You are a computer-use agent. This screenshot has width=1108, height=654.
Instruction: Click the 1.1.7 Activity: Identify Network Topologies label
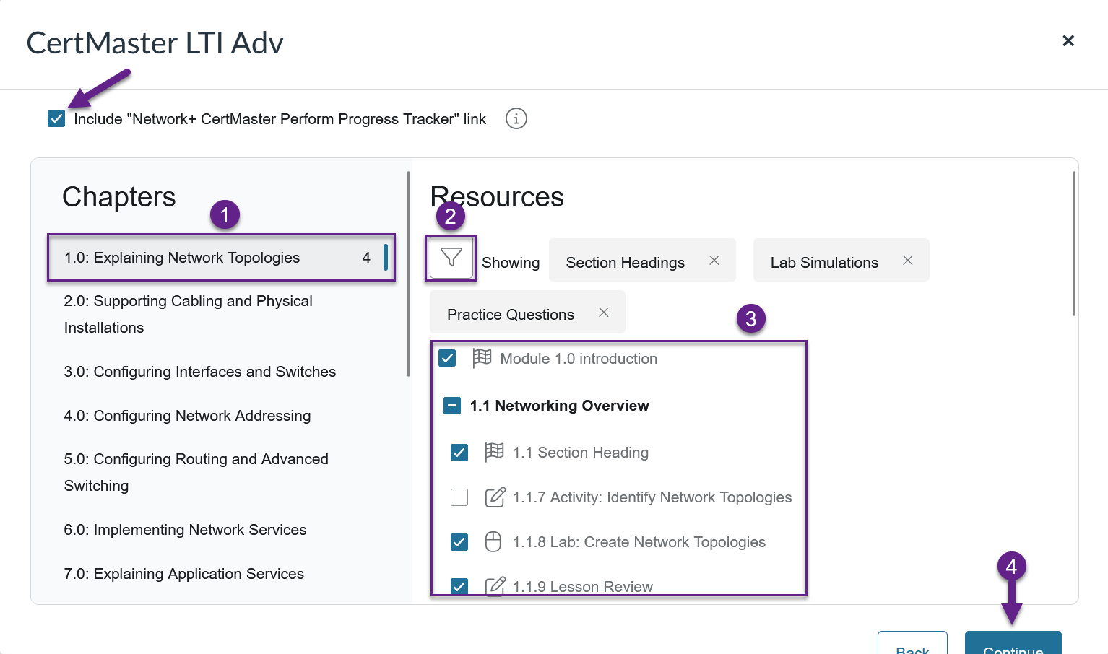coord(652,497)
